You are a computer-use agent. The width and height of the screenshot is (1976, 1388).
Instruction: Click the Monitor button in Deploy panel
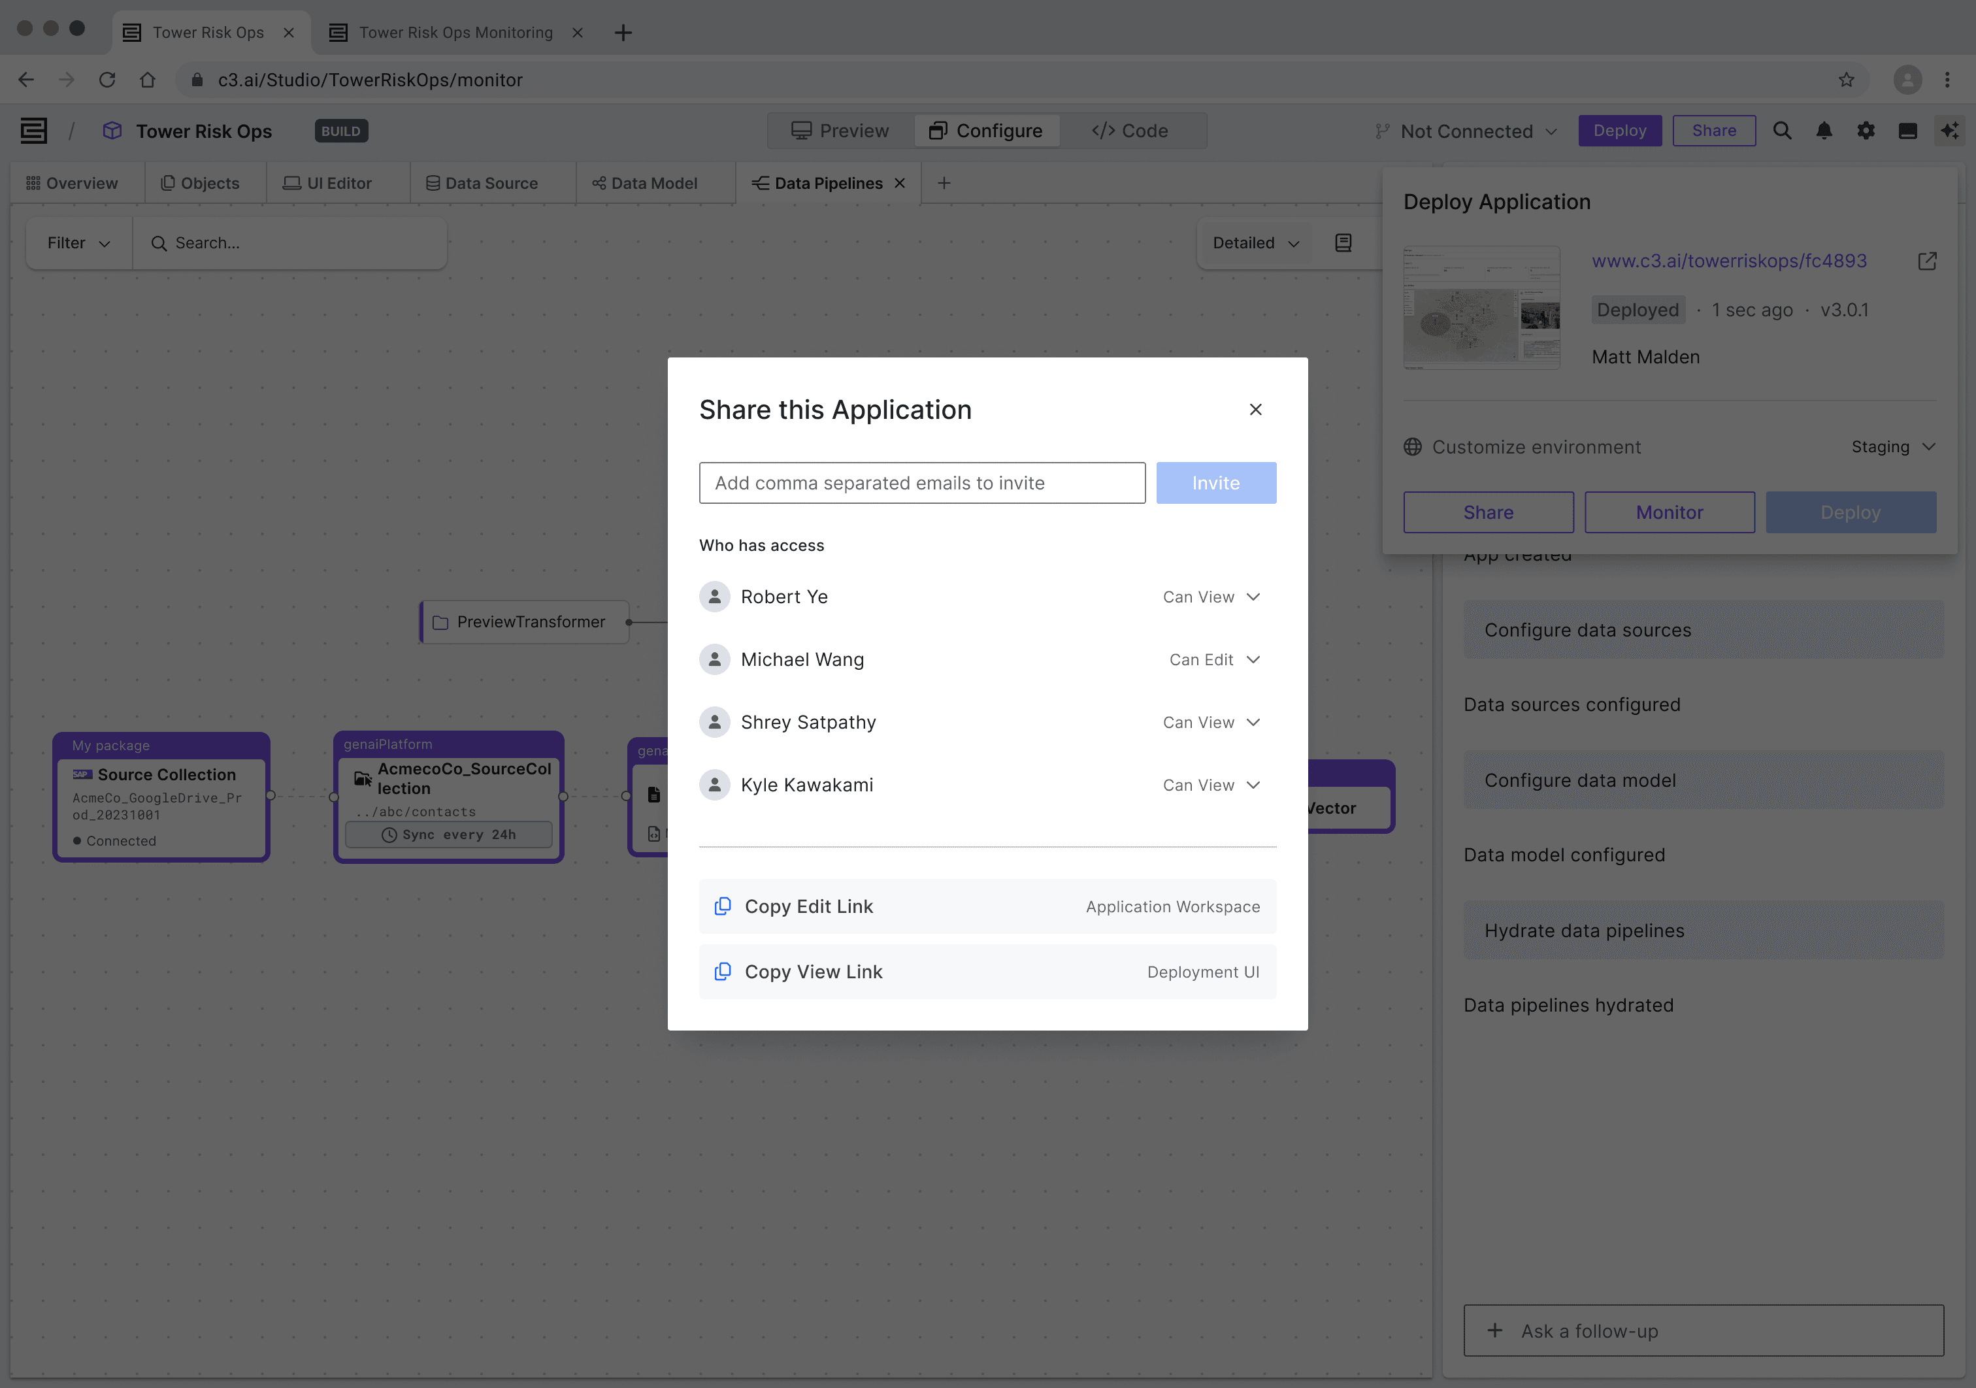tap(1669, 512)
